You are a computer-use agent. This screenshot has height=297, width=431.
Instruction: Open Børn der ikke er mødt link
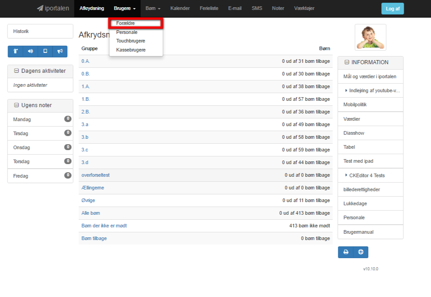(x=104, y=226)
